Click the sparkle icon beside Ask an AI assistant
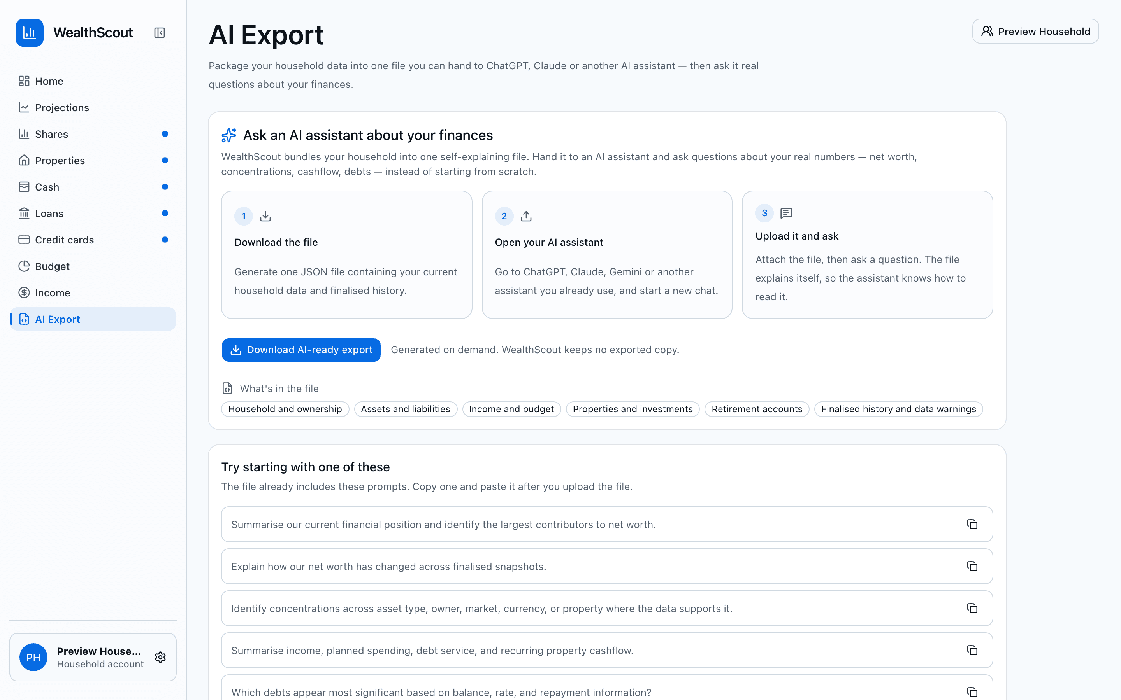Image resolution: width=1121 pixels, height=700 pixels. click(229, 135)
